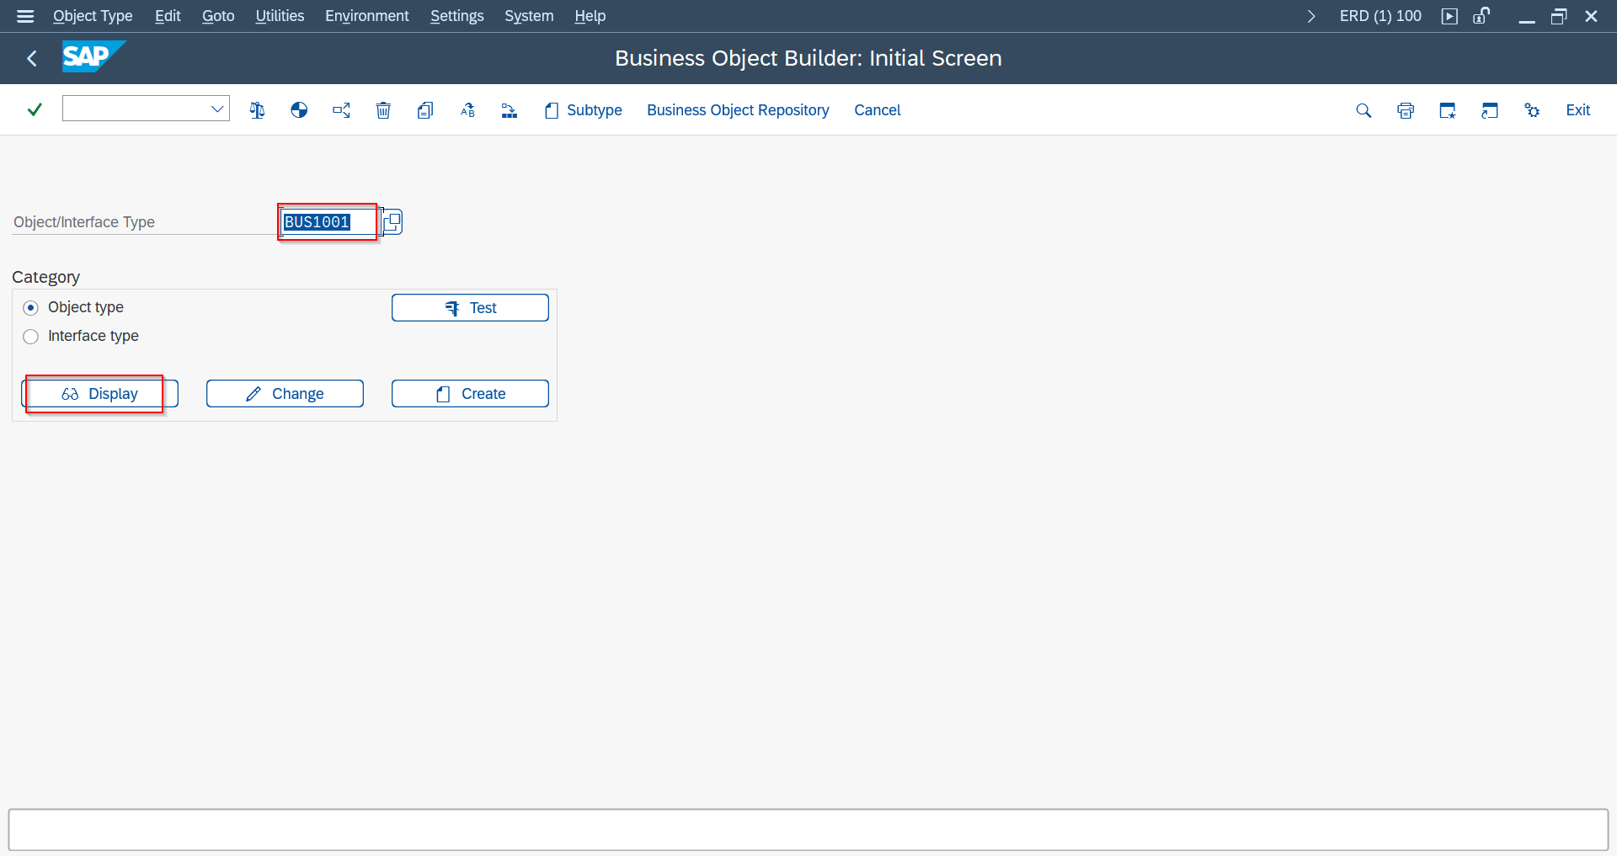Click the Find magnifier icon
Viewport: 1617px width, 856px height.
(x=1364, y=110)
